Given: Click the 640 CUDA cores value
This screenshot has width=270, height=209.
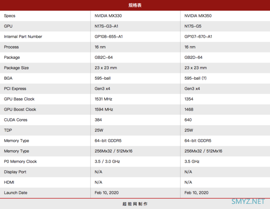Looking at the screenshot, I should [x=188, y=120].
